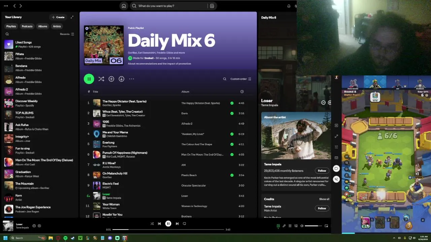The width and height of the screenshot is (431, 242).
Task: Toggle saved checkmark for On Melancholy Hill
Action: [x=232, y=175]
